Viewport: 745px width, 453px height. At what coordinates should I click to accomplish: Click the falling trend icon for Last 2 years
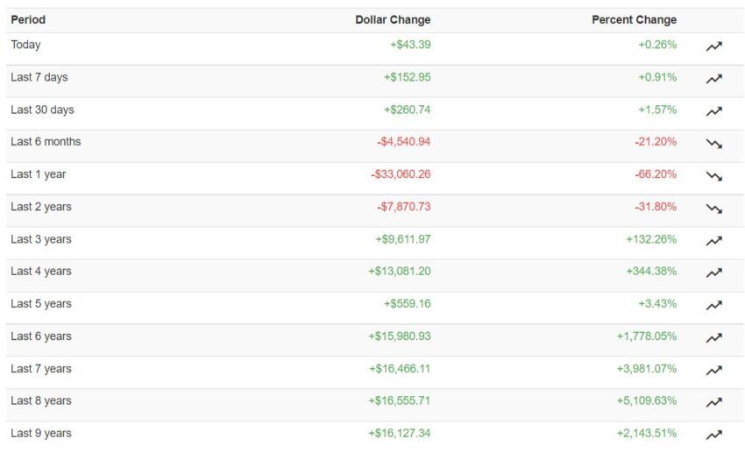(713, 209)
